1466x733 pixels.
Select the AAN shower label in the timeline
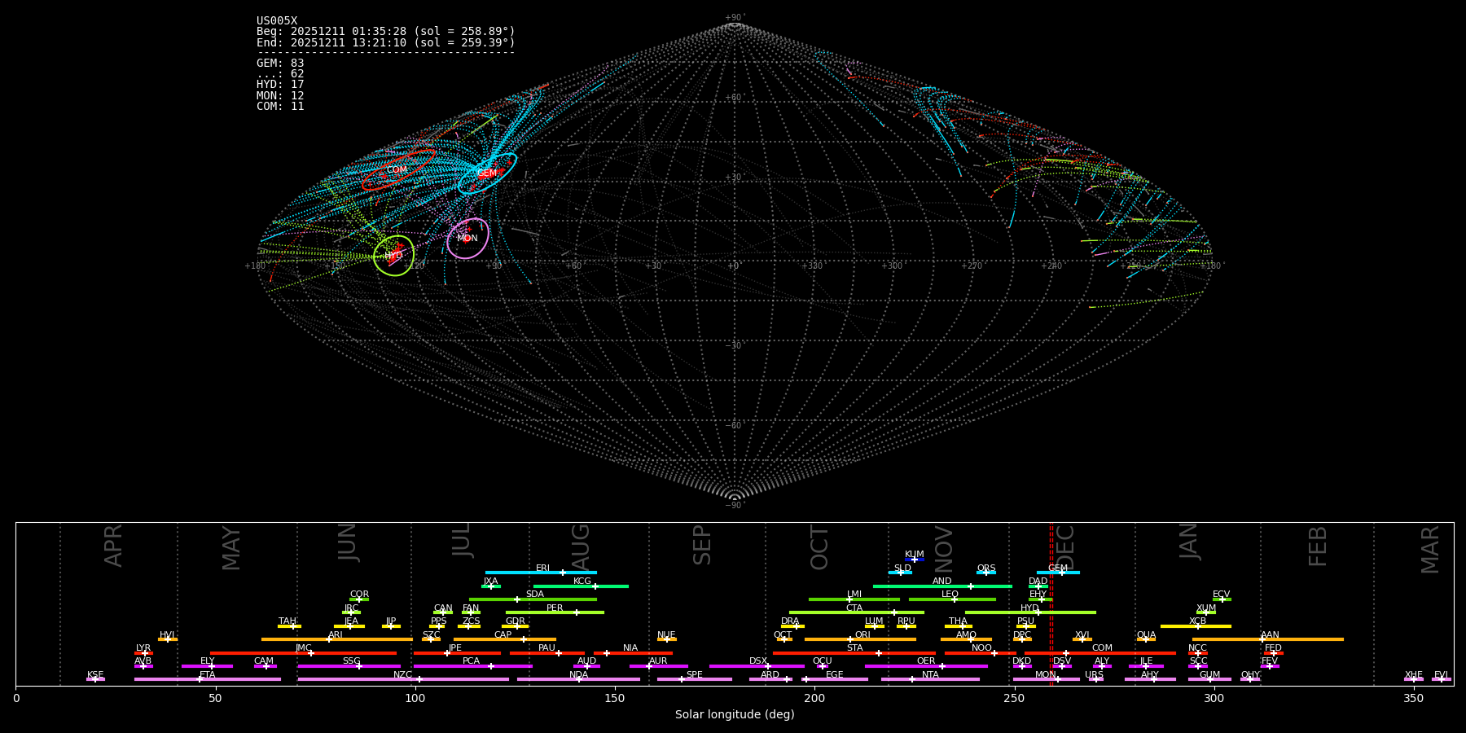click(x=1270, y=635)
